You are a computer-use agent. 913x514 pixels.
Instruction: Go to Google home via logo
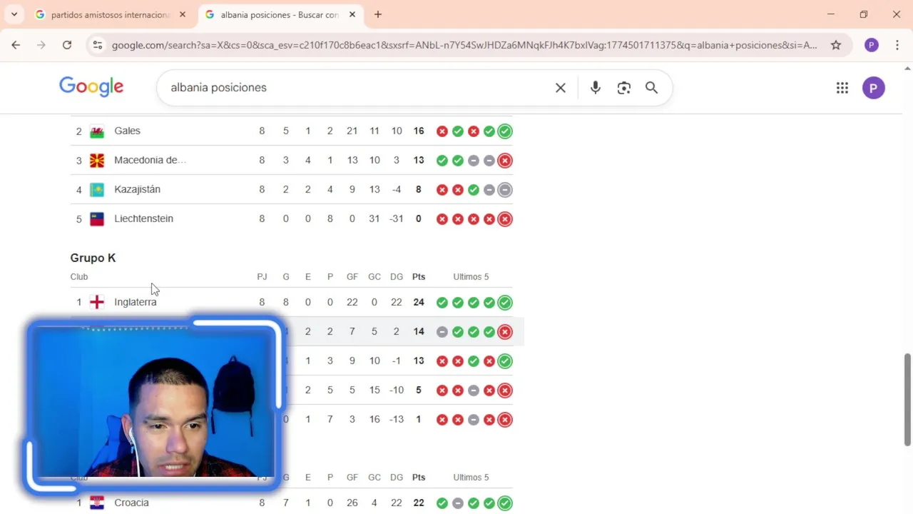(x=91, y=87)
